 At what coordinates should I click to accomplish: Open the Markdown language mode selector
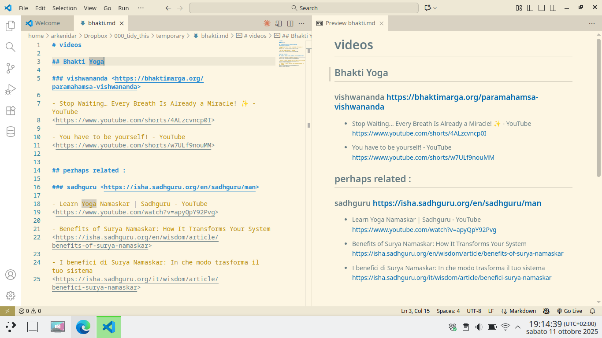click(523, 311)
